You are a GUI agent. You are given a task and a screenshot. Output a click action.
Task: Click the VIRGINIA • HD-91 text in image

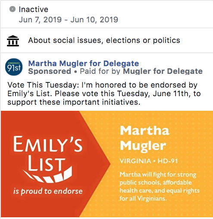[x=149, y=161]
